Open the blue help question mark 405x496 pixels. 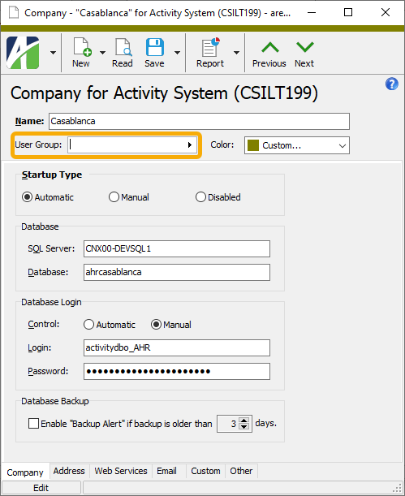coord(392,84)
